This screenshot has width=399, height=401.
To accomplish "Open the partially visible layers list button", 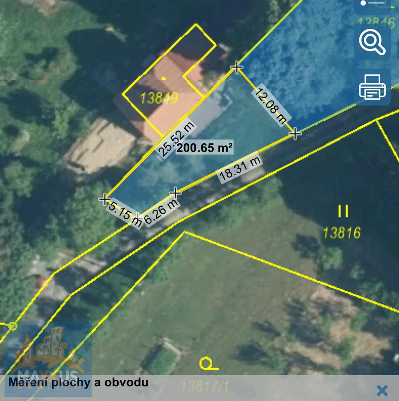I will tap(372, 5).
